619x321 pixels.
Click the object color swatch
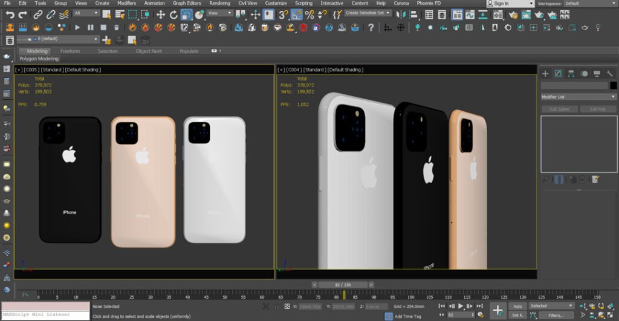tap(613, 85)
